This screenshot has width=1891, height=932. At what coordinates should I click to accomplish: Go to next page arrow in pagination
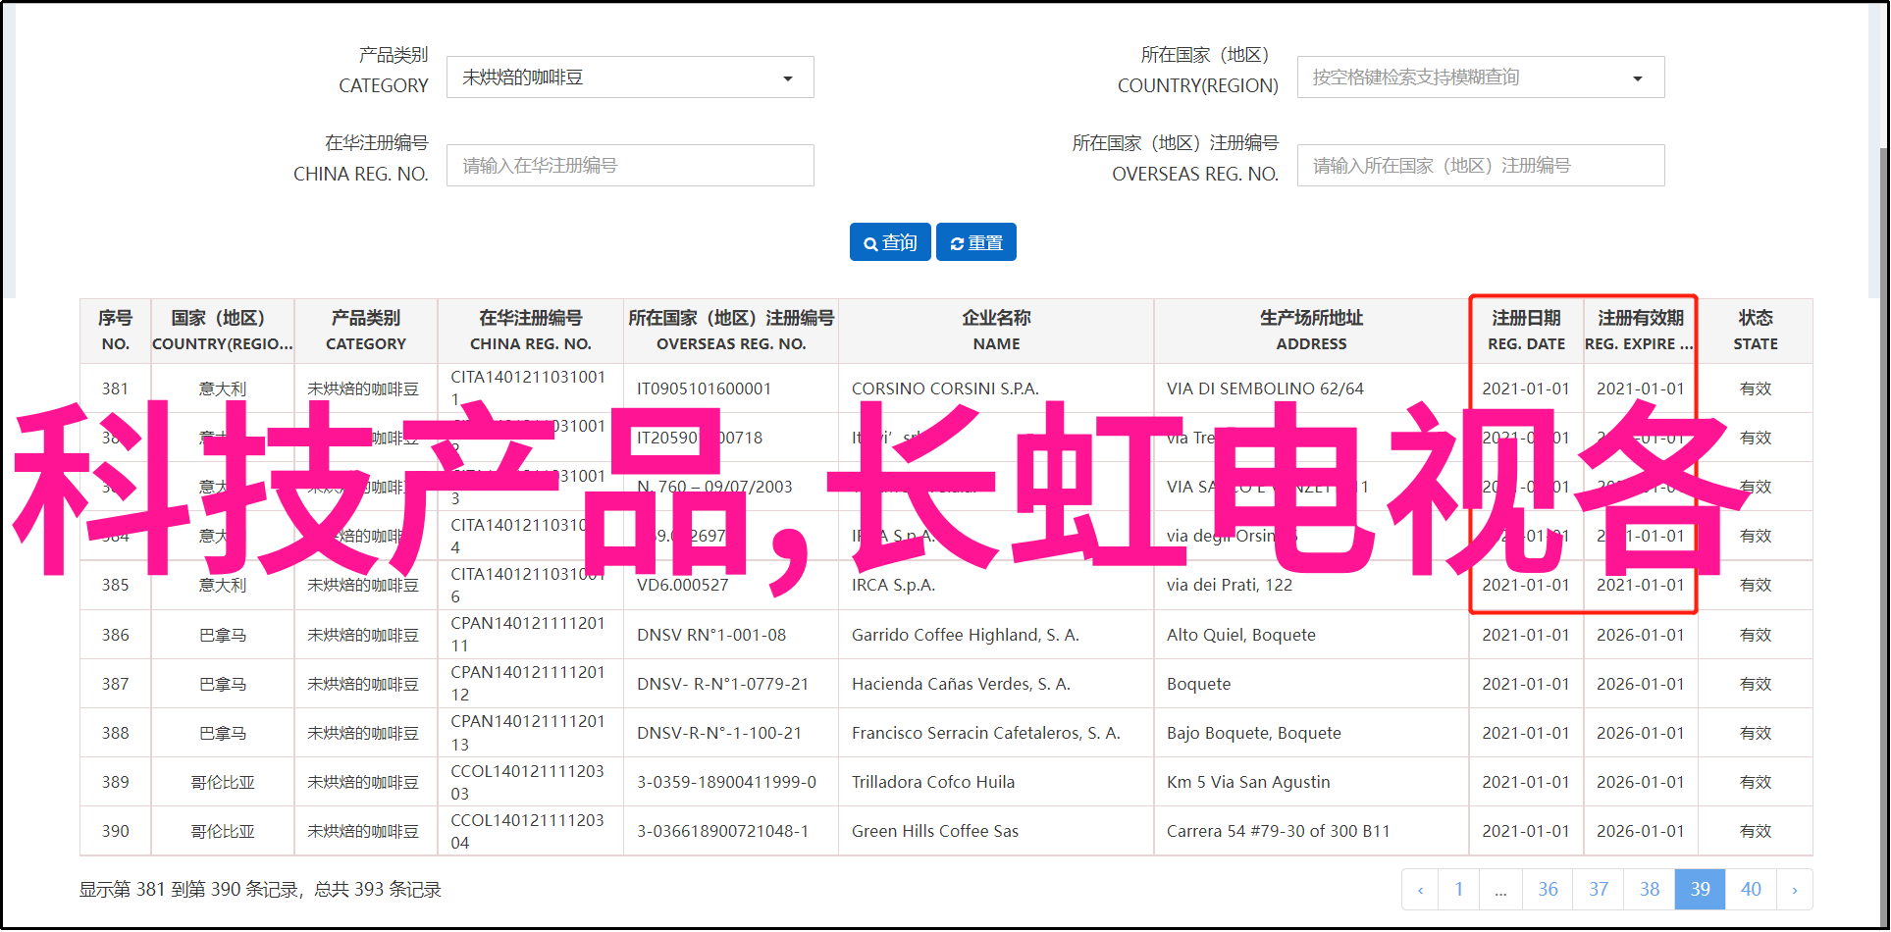[x=1795, y=890]
